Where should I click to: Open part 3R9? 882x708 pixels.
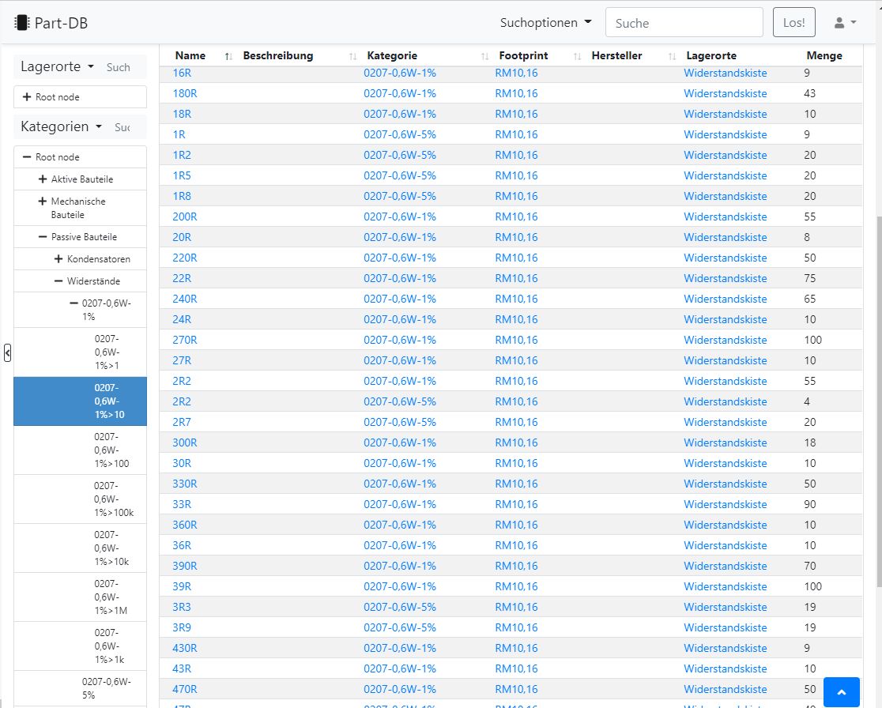click(182, 627)
